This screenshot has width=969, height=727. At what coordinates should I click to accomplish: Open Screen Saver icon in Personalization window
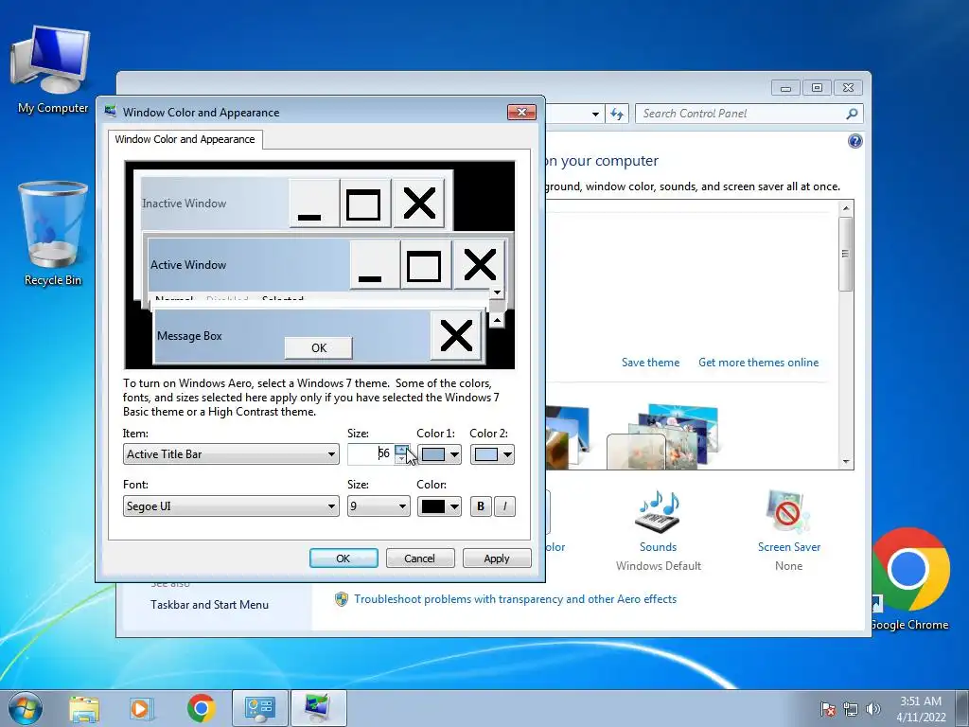tap(787, 511)
